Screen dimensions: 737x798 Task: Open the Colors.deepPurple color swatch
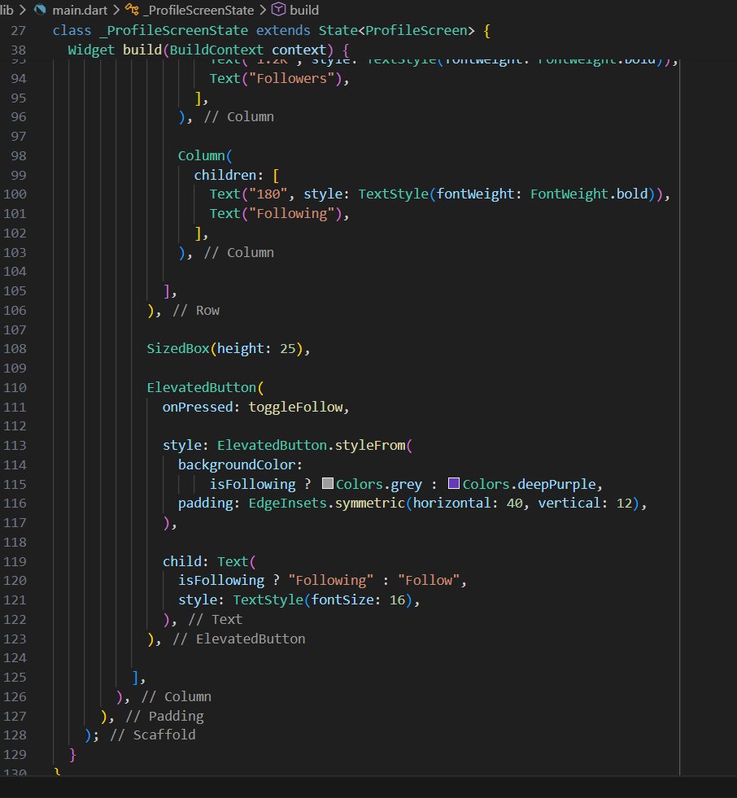coord(453,483)
